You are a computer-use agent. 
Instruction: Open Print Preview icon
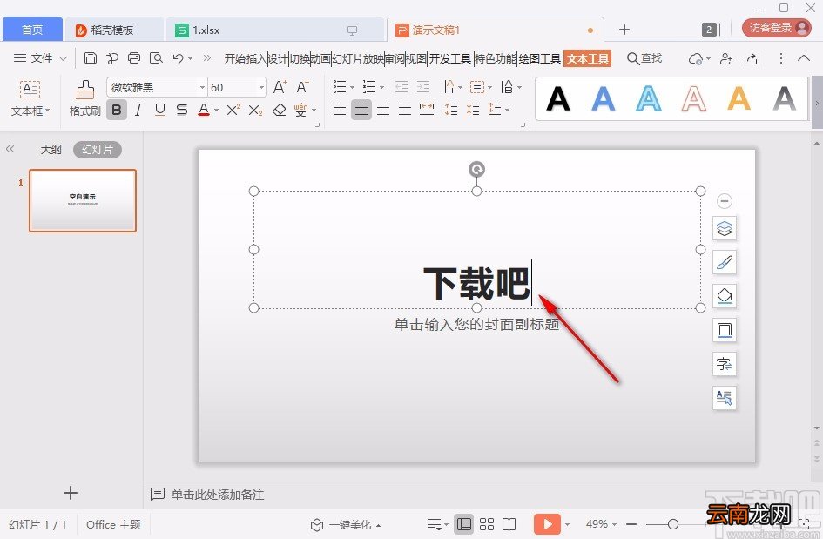[156, 57]
